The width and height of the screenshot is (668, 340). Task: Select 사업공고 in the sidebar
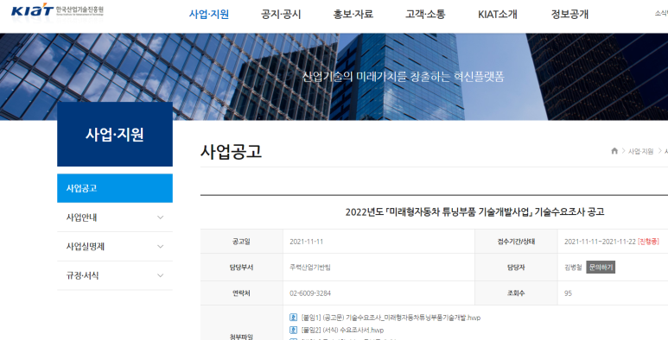coord(115,188)
